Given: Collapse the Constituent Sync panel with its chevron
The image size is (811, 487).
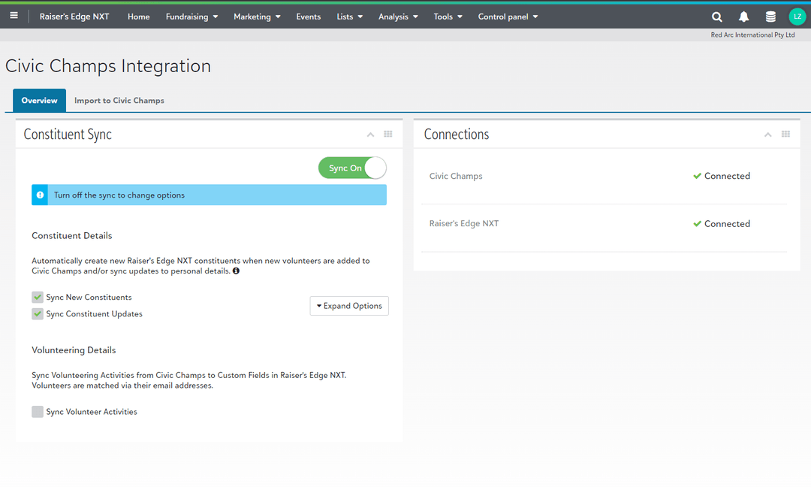Looking at the screenshot, I should 370,134.
